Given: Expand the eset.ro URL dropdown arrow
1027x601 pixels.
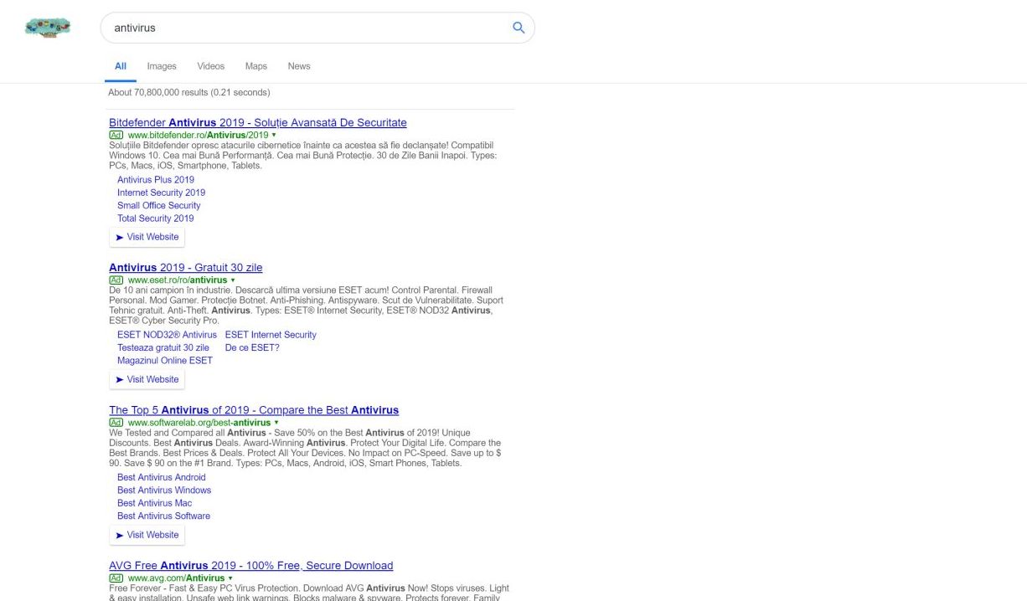Looking at the screenshot, I should (233, 280).
